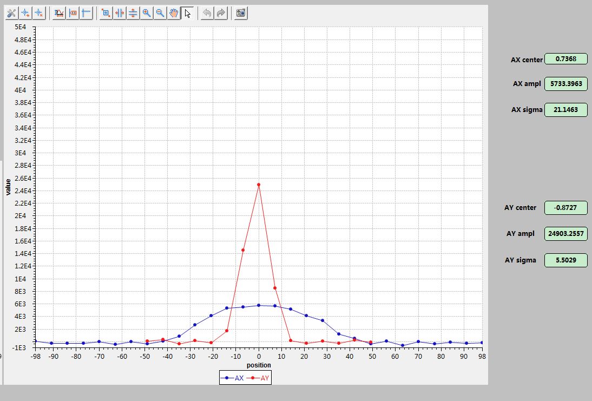Screen dimensions: 592x401
Task: Click the autoscale fit plot icon
Action: (106, 13)
